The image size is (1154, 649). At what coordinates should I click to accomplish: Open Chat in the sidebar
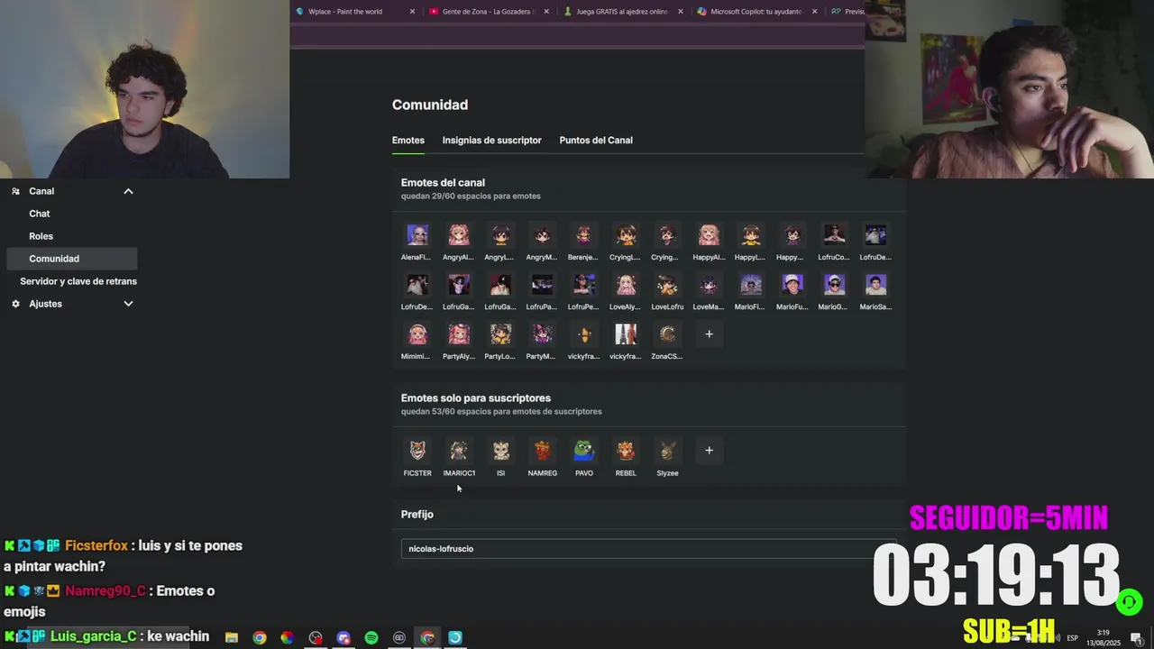point(39,214)
